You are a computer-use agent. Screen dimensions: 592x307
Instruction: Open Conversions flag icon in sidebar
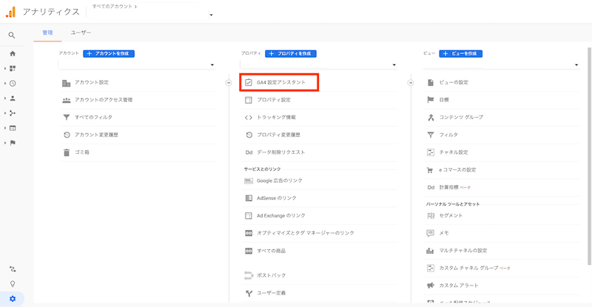pos(13,143)
